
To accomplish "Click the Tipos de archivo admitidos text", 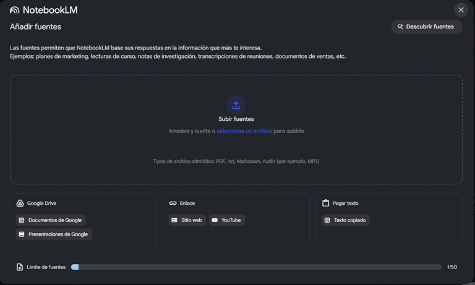I will [236, 161].
